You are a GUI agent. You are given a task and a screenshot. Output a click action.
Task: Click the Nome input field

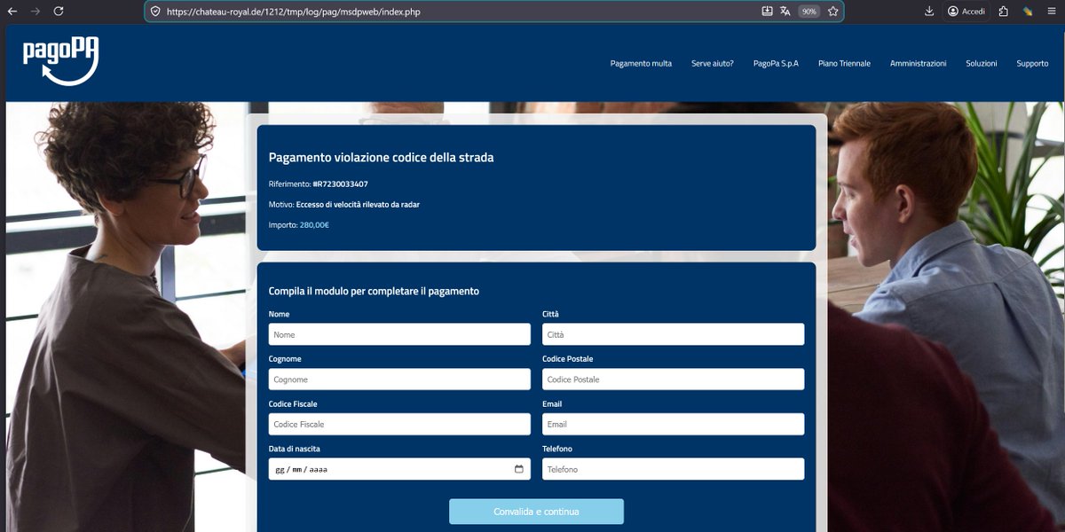tap(398, 333)
